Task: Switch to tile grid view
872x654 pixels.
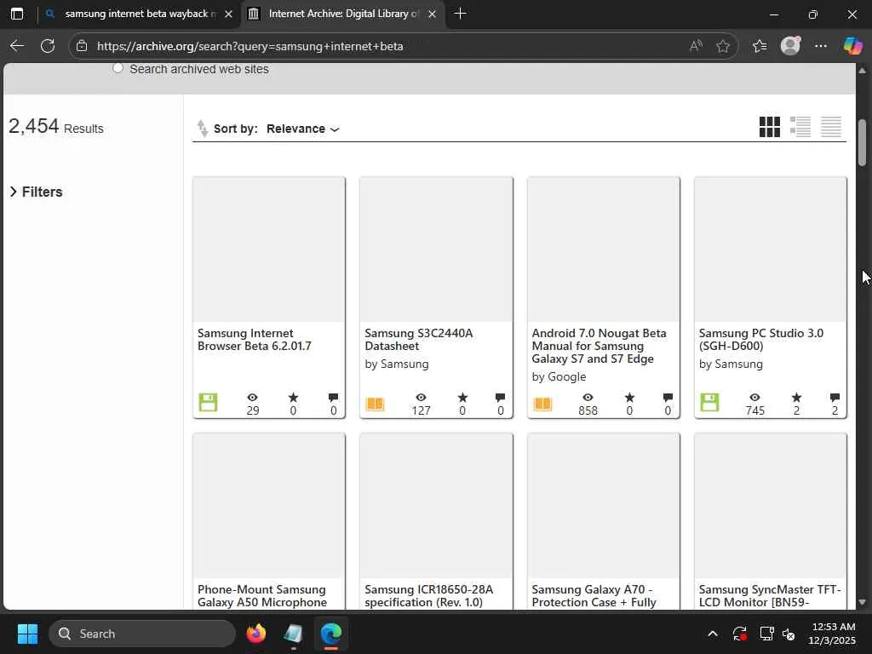Action: point(769,127)
